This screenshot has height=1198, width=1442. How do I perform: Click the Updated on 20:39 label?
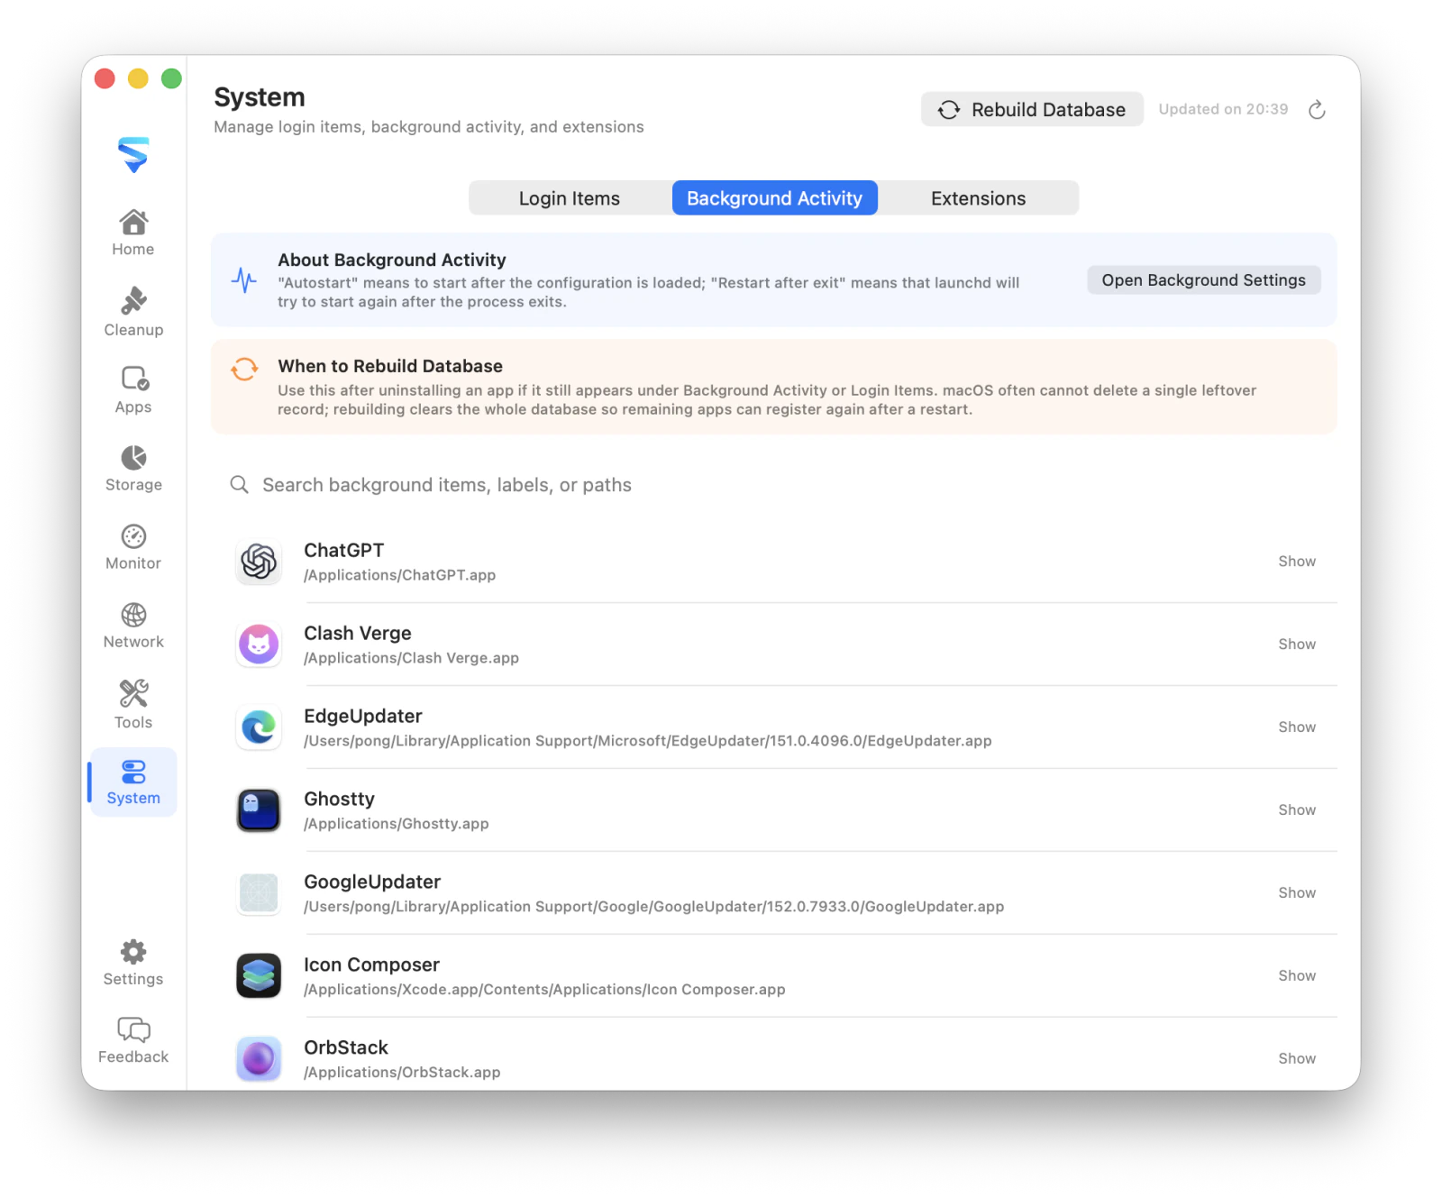1223,109
